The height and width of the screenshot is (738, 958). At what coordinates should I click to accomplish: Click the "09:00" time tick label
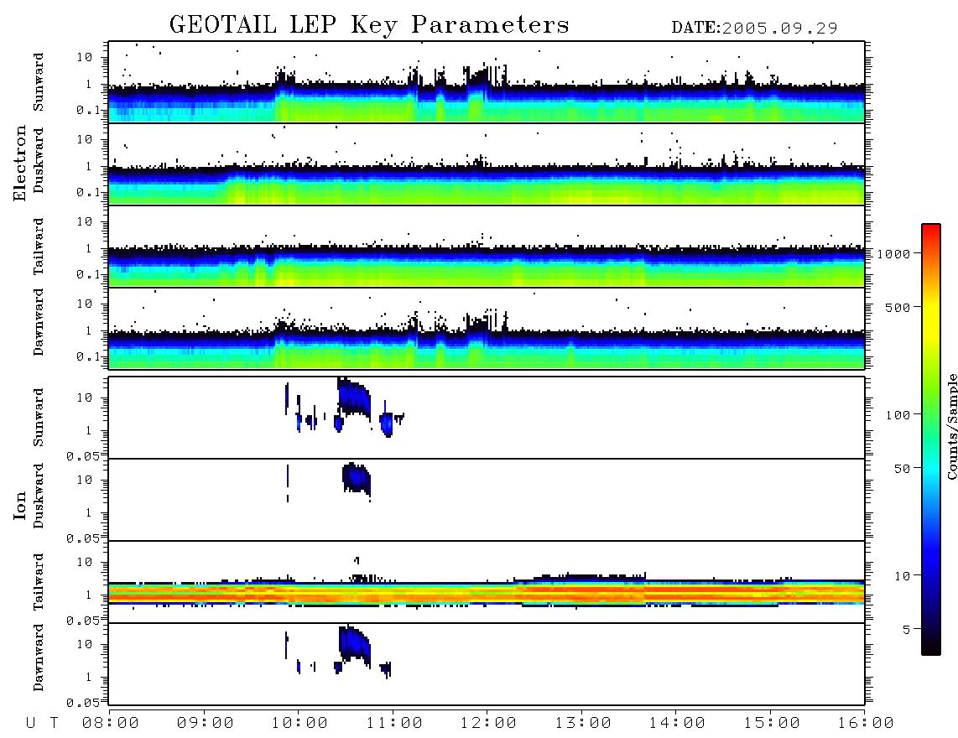tap(206, 723)
